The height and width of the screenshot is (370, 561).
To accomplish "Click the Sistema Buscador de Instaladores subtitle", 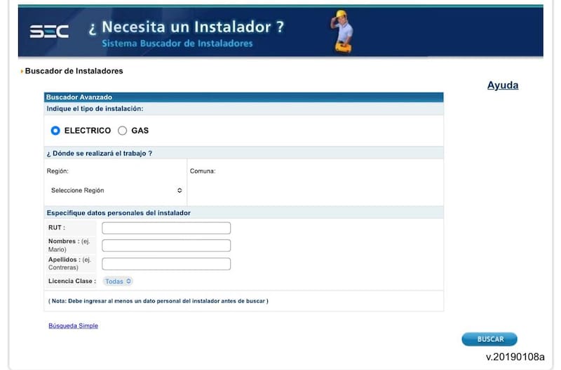I will tap(177, 44).
